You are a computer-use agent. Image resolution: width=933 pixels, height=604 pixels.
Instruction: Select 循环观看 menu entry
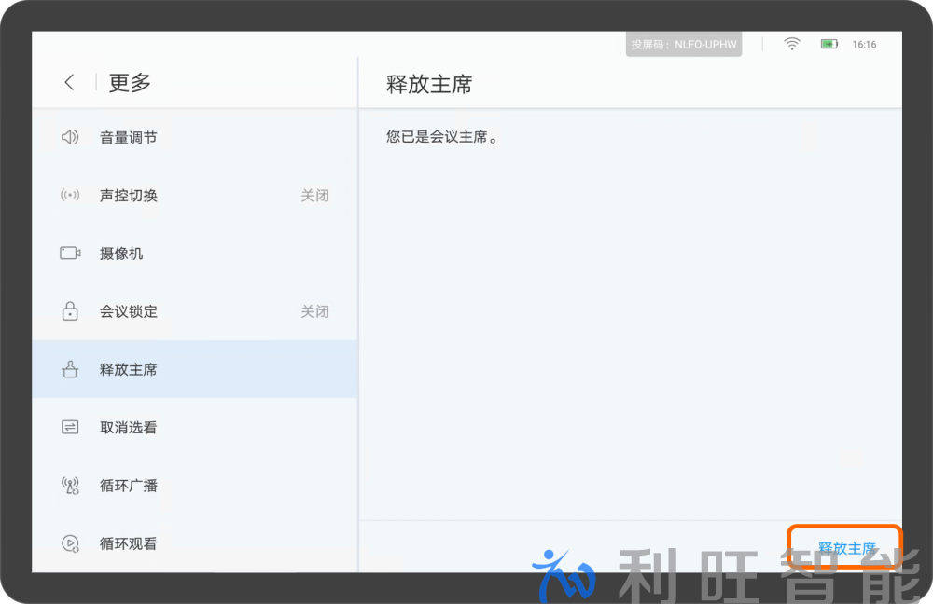(x=195, y=543)
